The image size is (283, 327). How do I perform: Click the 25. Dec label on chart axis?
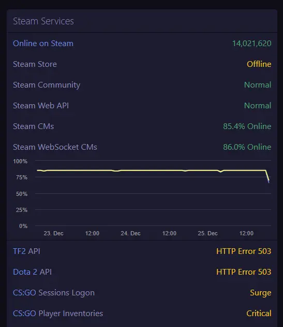click(207, 233)
